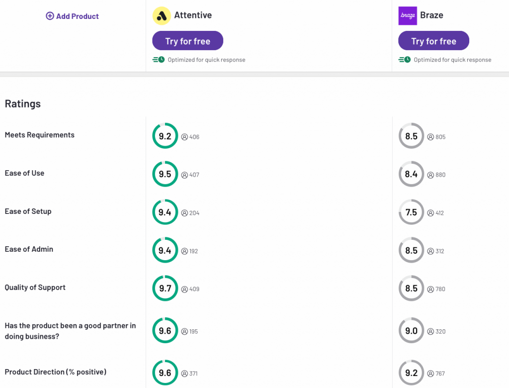509x388 pixels.
Task: Click Braze's 9.0 good partner rating ring
Action: [x=411, y=331]
